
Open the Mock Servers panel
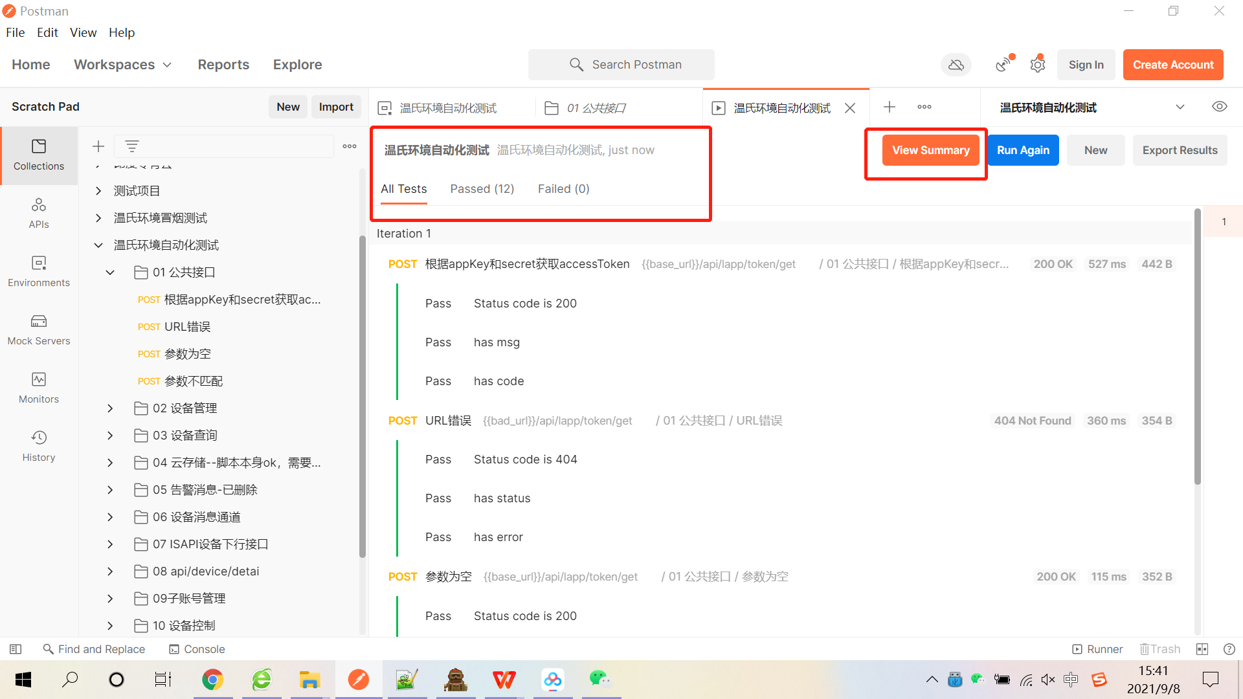click(39, 329)
